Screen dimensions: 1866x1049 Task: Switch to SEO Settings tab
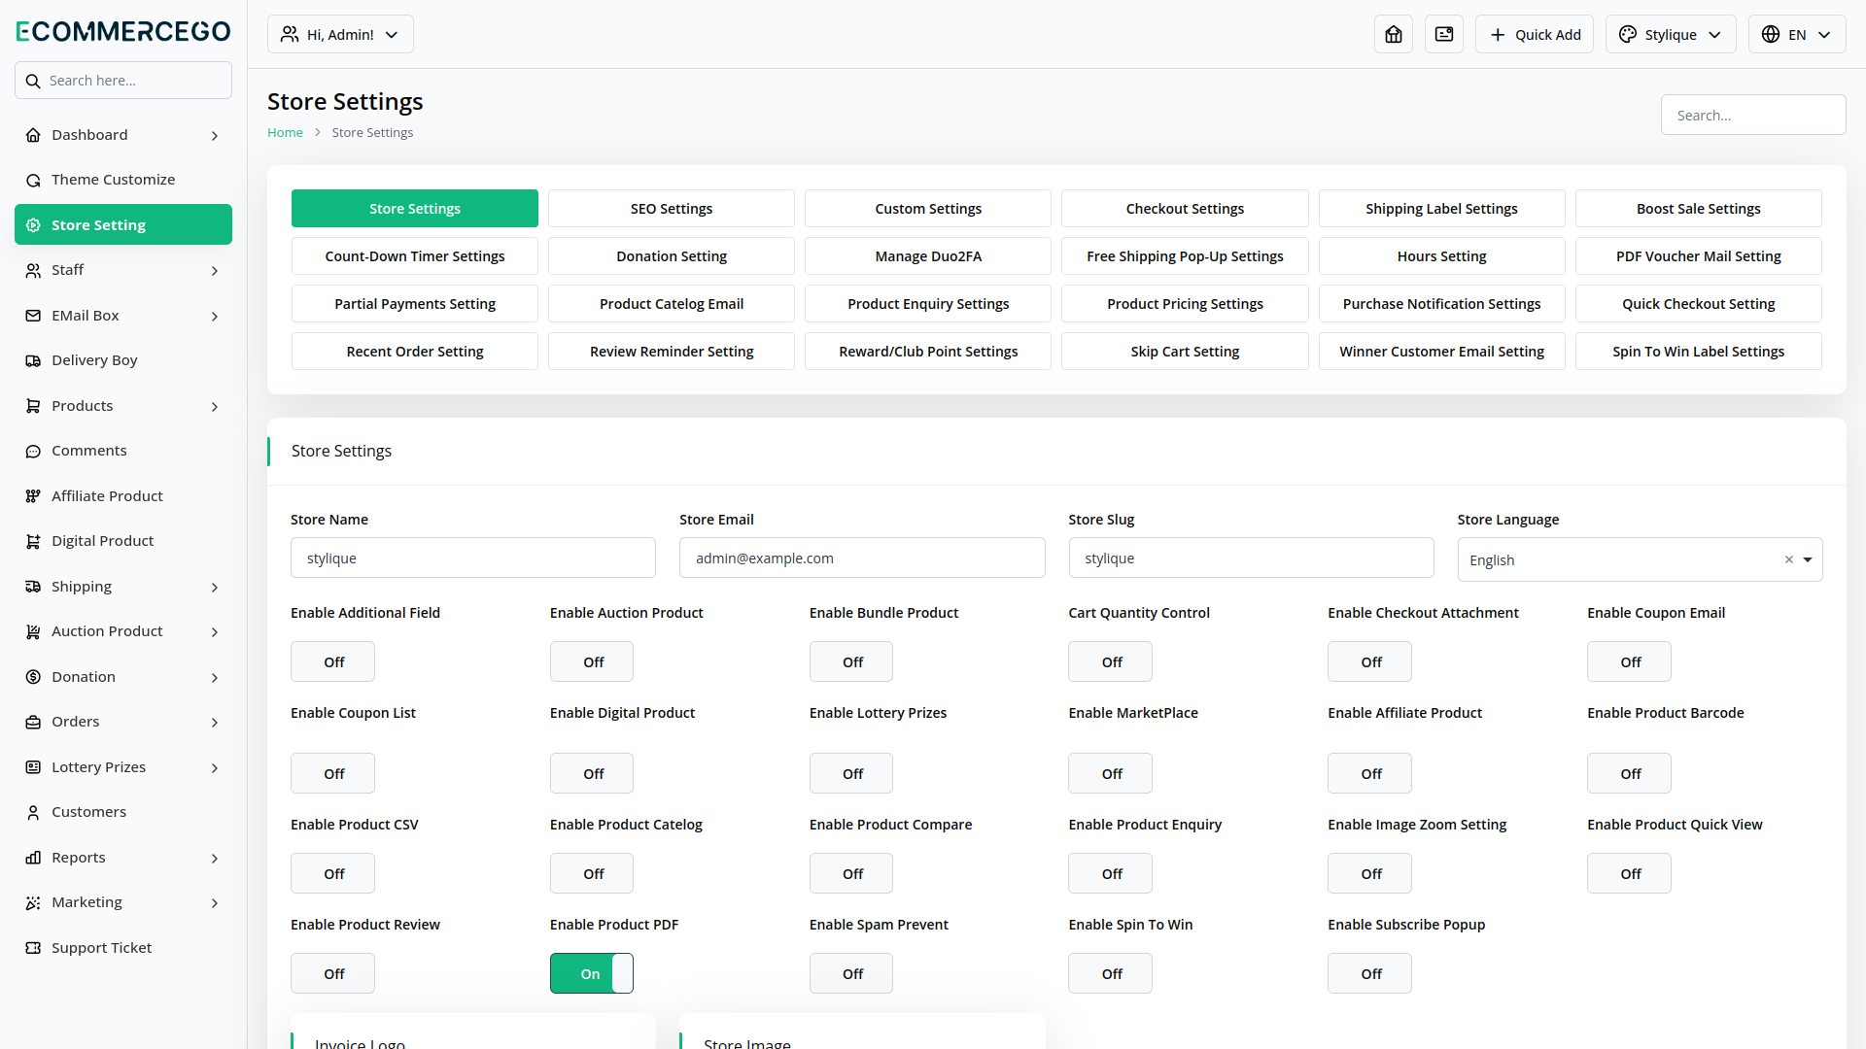[672, 208]
